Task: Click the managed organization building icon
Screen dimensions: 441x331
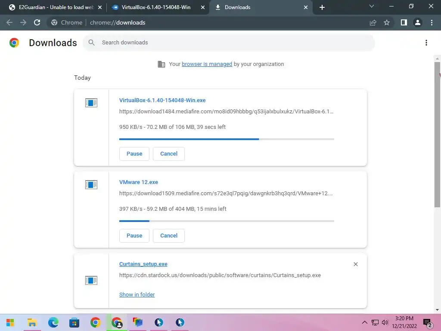Action: (x=161, y=64)
